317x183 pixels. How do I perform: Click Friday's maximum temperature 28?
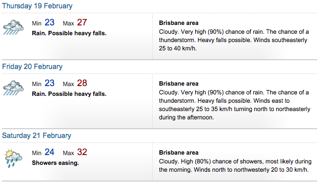coord(82,83)
